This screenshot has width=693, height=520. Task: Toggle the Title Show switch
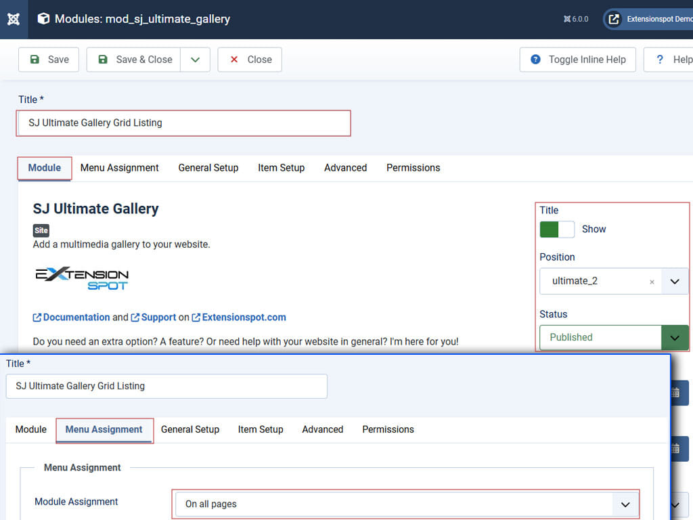[x=556, y=229]
